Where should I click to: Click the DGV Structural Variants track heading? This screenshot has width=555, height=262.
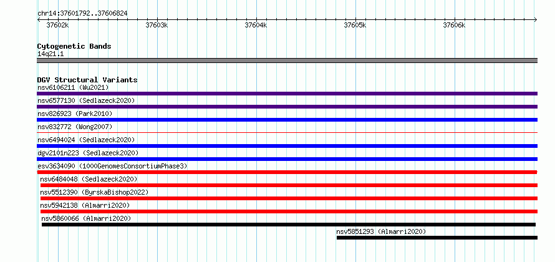[87, 80]
